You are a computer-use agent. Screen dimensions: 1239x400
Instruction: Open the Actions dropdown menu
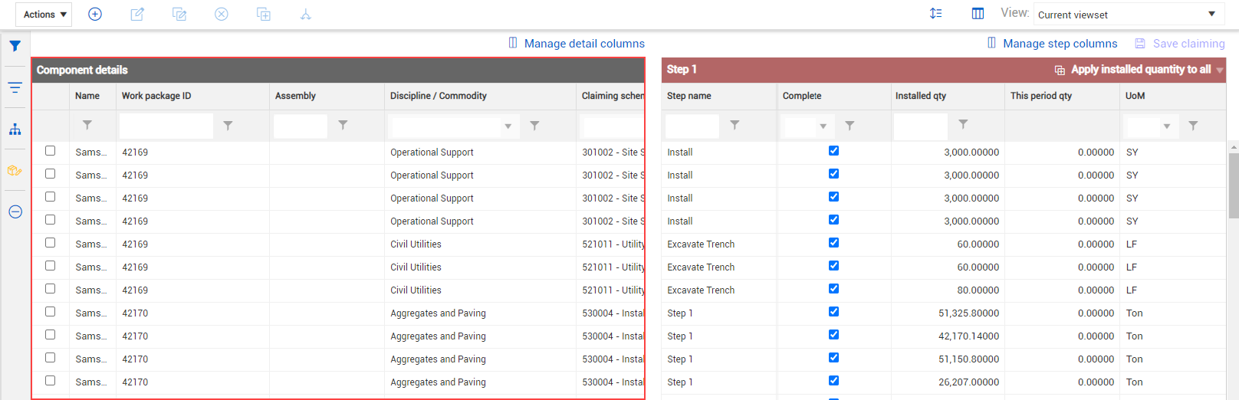(44, 15)
